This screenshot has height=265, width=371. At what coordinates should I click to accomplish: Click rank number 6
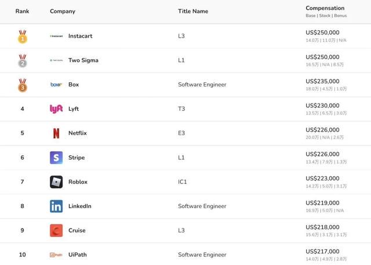(22, 158)
